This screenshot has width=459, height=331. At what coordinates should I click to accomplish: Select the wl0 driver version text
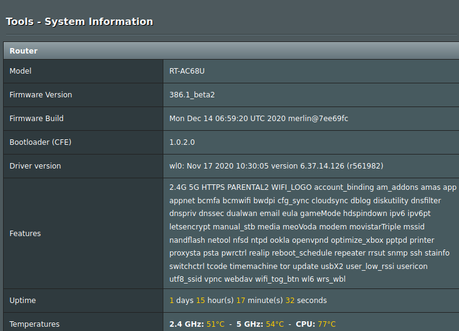click(276, 165)
